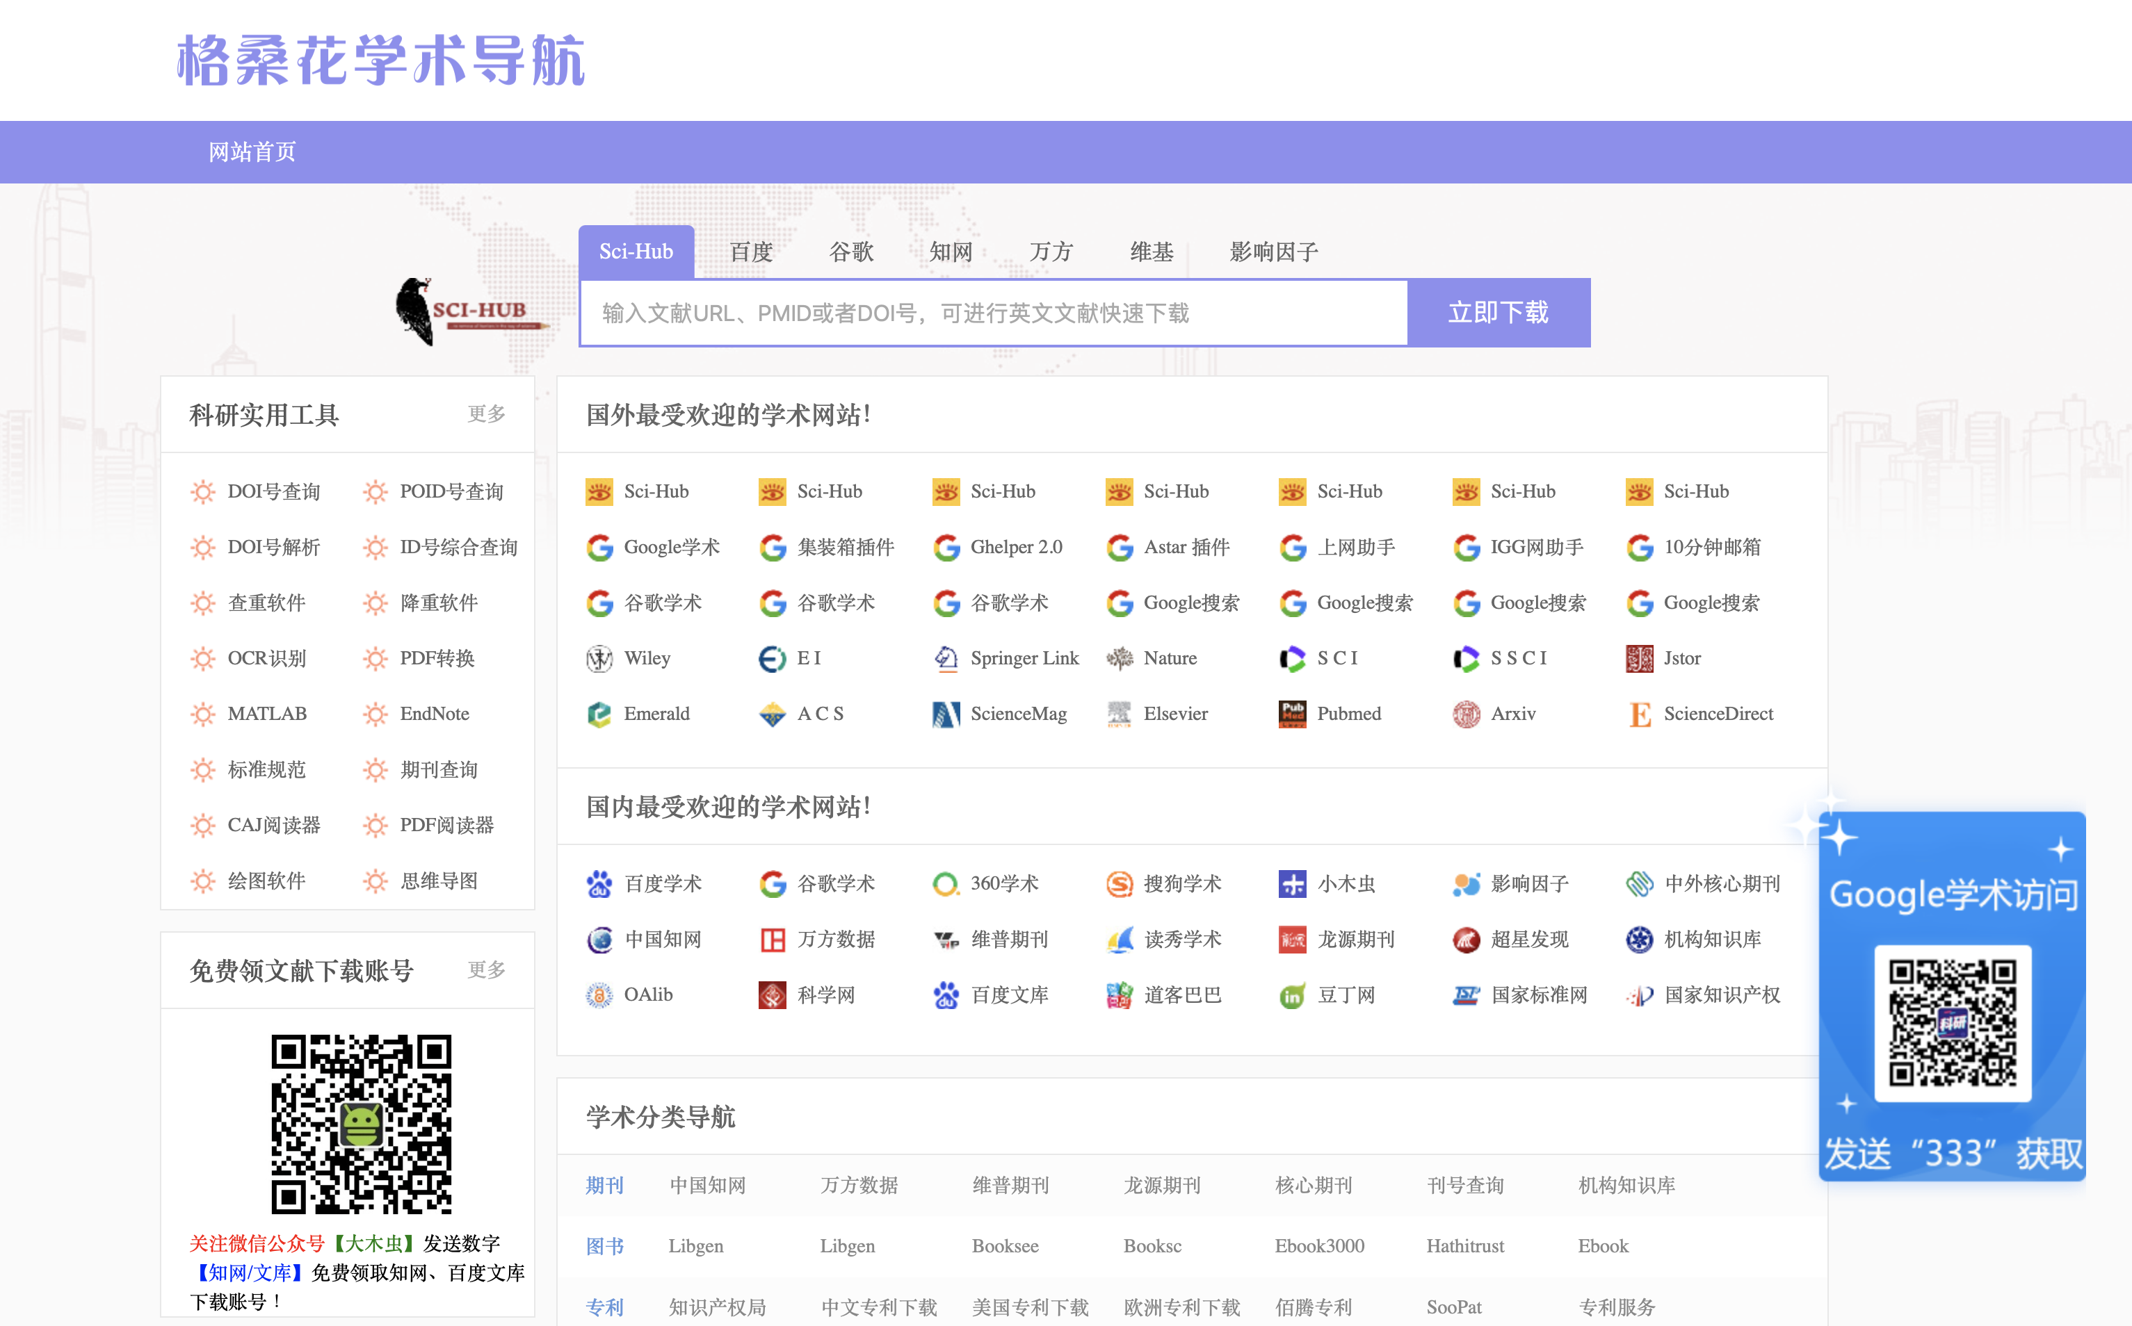Screen dimensions: 2132x1326
Task: Click the Nature icon
Action: (1120, 659)
